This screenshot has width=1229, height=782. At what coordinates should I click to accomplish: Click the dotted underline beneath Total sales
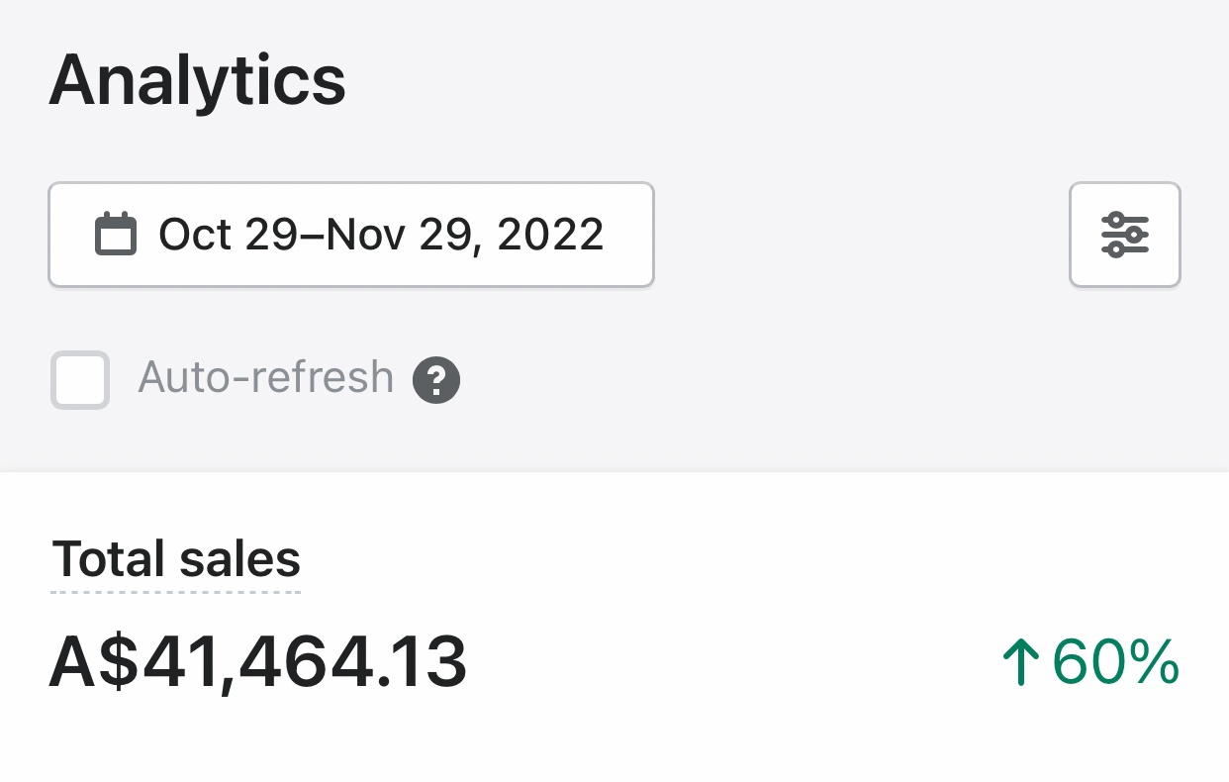[176, 592]
